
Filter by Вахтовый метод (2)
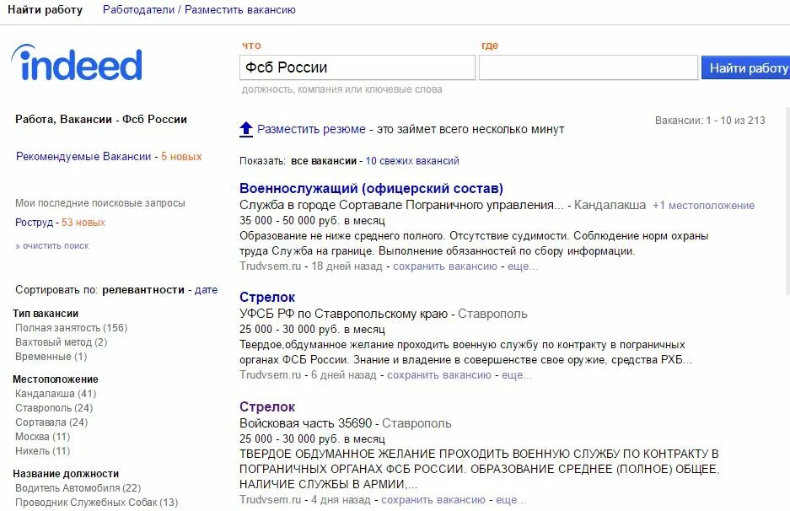(61, 342)
